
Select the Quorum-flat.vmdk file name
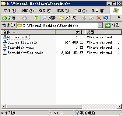click(23, 43)
